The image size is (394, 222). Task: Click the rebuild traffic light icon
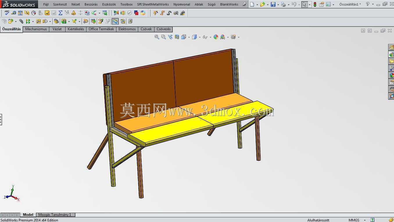315,4
